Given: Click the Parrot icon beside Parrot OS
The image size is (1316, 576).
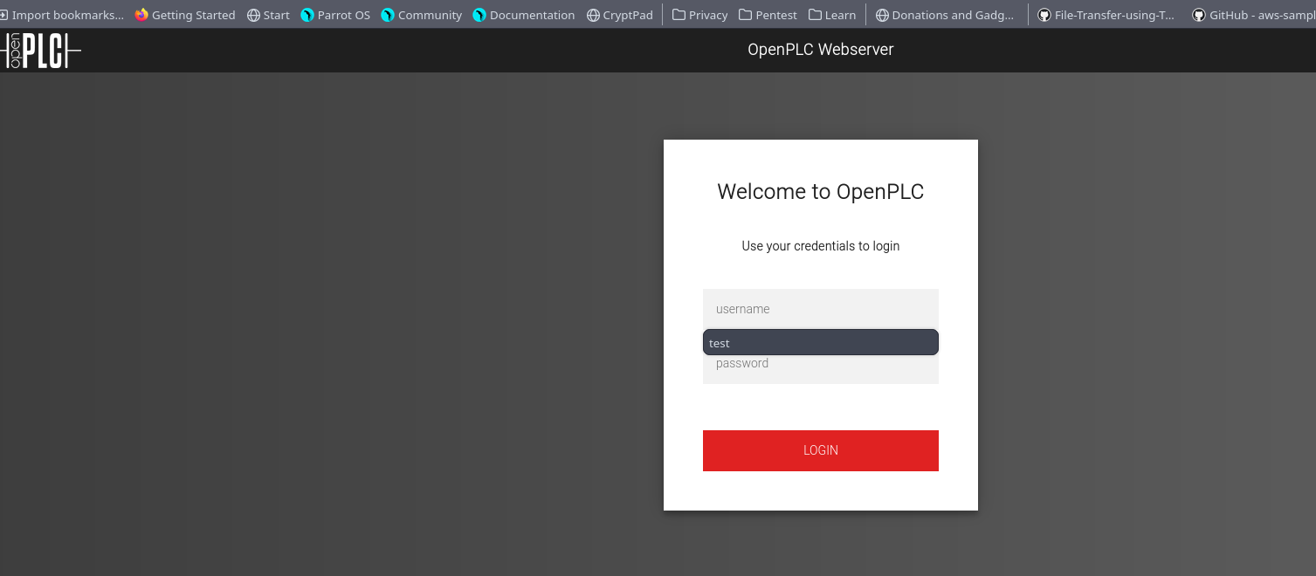Looking at the screenshot, I should point(307,15).
